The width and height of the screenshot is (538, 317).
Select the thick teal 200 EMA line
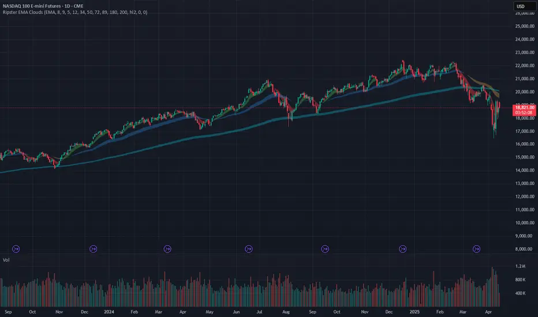click(x=240, y=130)
